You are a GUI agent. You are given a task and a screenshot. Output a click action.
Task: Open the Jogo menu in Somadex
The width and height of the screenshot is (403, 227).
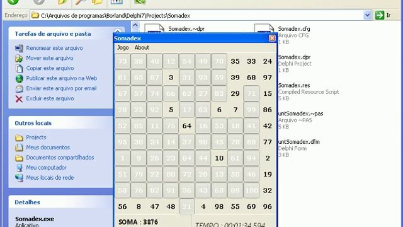(x=123, y=48)
